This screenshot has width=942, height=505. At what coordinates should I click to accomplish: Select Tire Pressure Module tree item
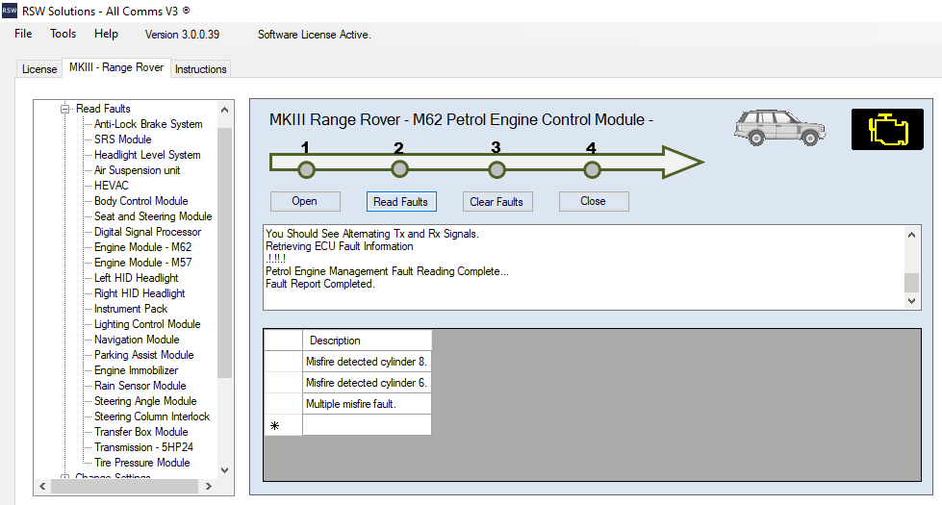tap(141, 463)
